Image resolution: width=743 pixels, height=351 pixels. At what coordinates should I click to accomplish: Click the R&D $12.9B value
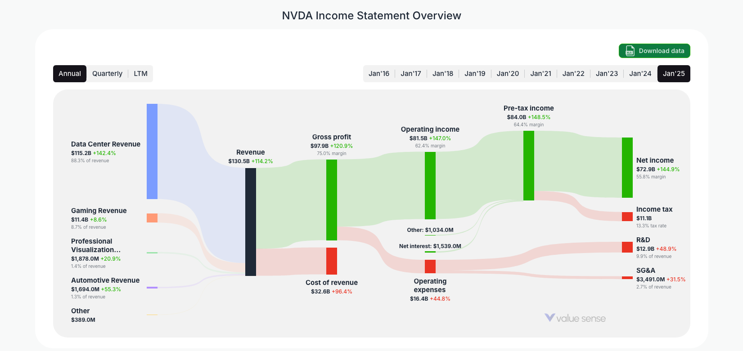click(645, 249)
